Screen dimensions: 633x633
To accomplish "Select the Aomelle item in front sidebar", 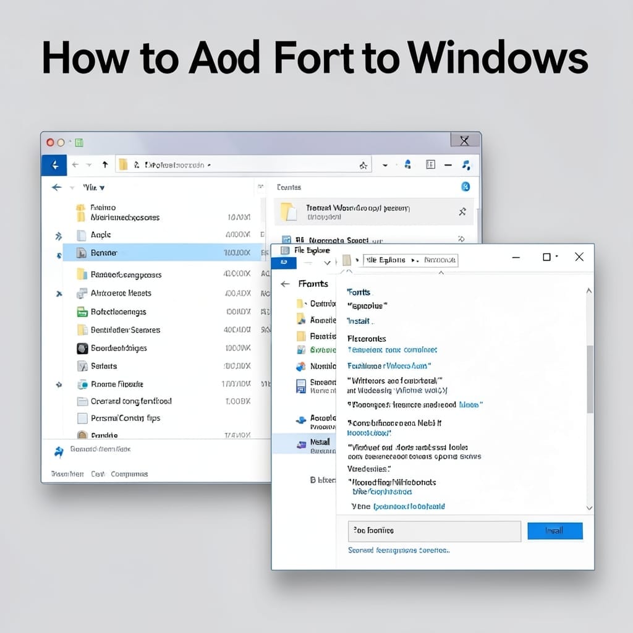I will (x=316, y=320).
